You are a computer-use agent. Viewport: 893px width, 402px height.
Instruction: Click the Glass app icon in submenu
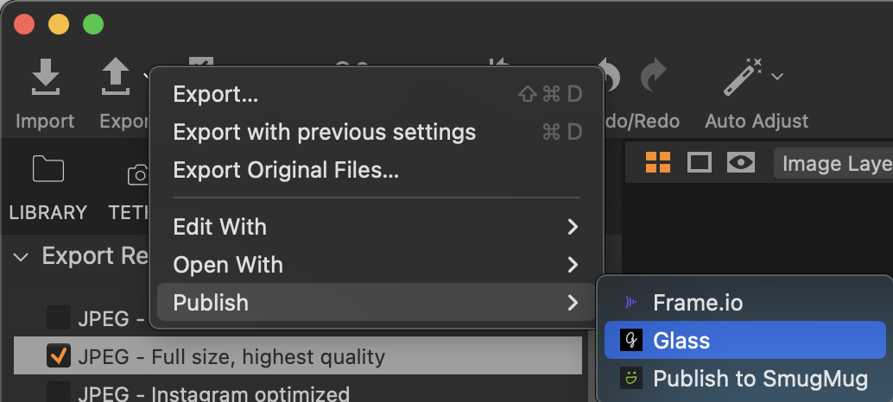[x=630, y=340]
